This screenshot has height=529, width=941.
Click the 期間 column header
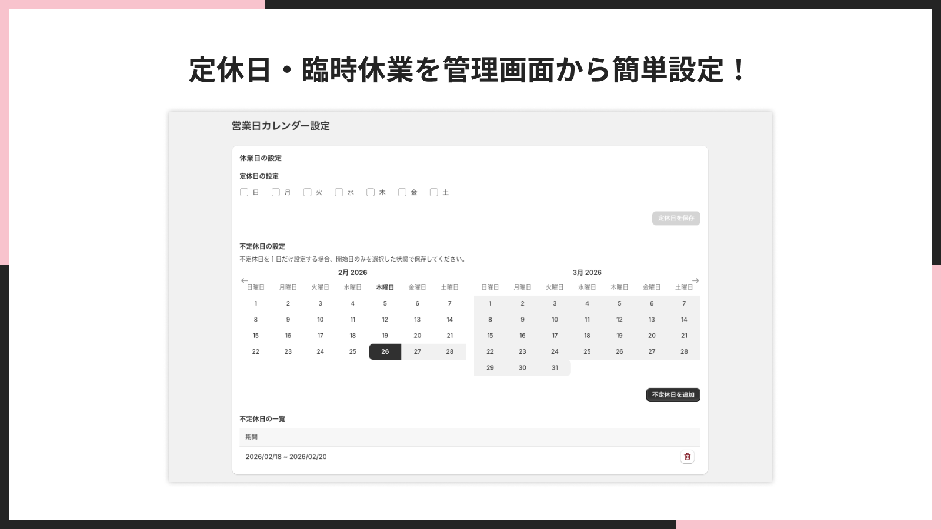(252, 437)
